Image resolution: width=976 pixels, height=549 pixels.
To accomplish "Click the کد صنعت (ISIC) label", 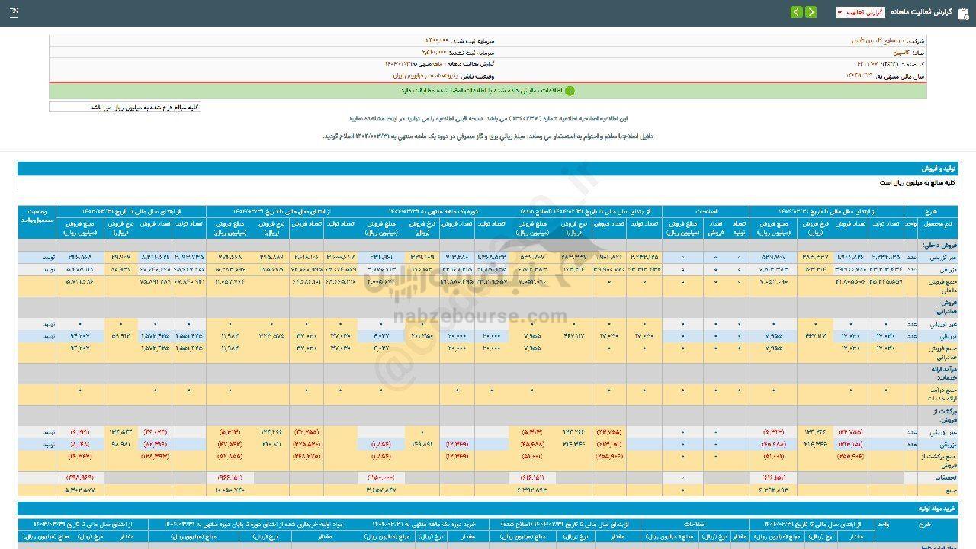I will [904, 64].
